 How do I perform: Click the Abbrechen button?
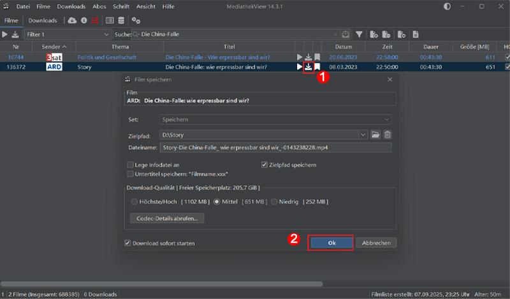(376, 243)
